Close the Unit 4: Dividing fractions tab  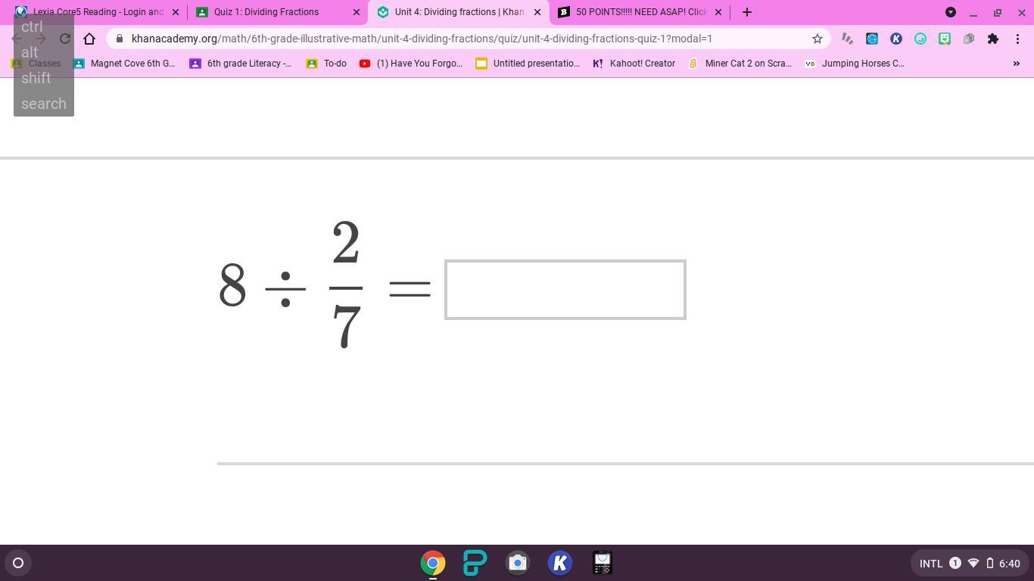(x=537, y=12)
